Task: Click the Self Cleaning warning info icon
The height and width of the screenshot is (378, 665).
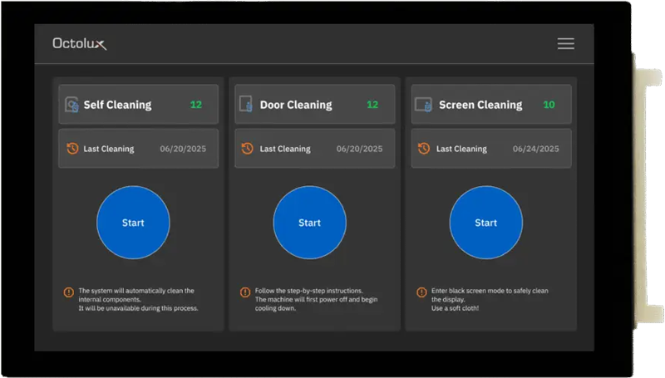Action: (x=69, y=292)
